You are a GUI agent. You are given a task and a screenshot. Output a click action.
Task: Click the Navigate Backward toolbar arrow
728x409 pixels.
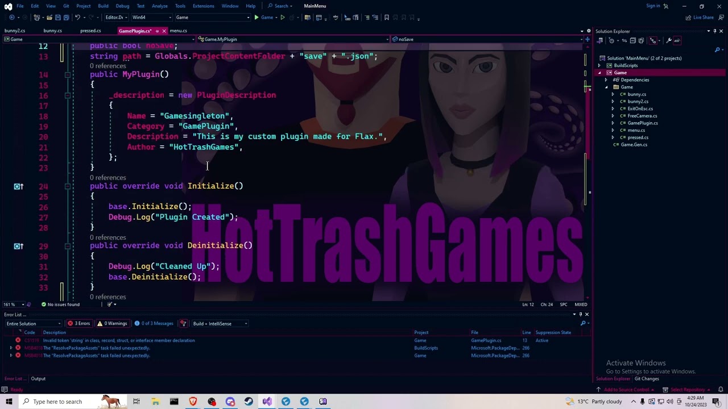coord(12,17)
